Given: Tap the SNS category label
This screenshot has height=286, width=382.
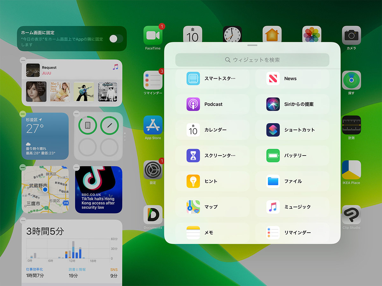Looking at the screenshot, I should point(114,269).
